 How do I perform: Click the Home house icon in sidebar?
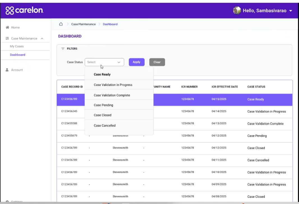tap(8, 28)
